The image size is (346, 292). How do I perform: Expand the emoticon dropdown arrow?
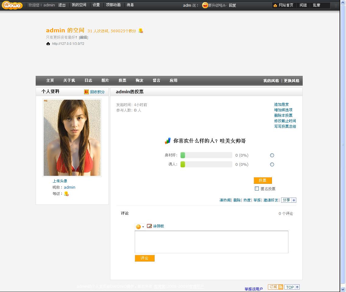coord(143,227)
